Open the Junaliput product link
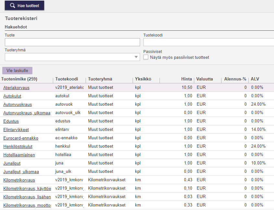Screen dimensions: 274x210 (x=12, y=163)
